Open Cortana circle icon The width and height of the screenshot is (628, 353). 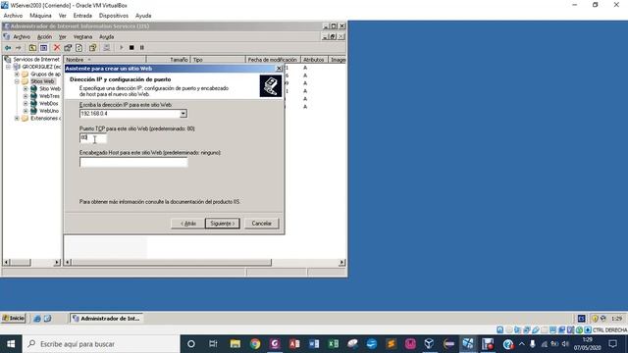191,344
